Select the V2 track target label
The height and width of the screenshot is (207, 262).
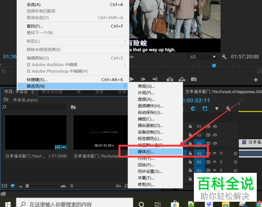pos(199,135)
